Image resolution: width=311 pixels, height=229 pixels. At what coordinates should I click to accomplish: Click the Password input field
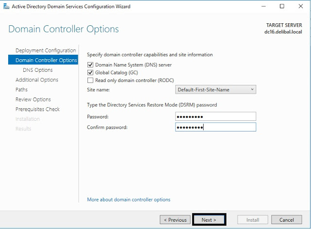point(215,116)
